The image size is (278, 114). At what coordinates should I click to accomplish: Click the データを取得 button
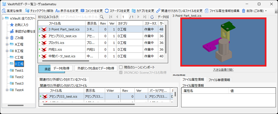61,68
